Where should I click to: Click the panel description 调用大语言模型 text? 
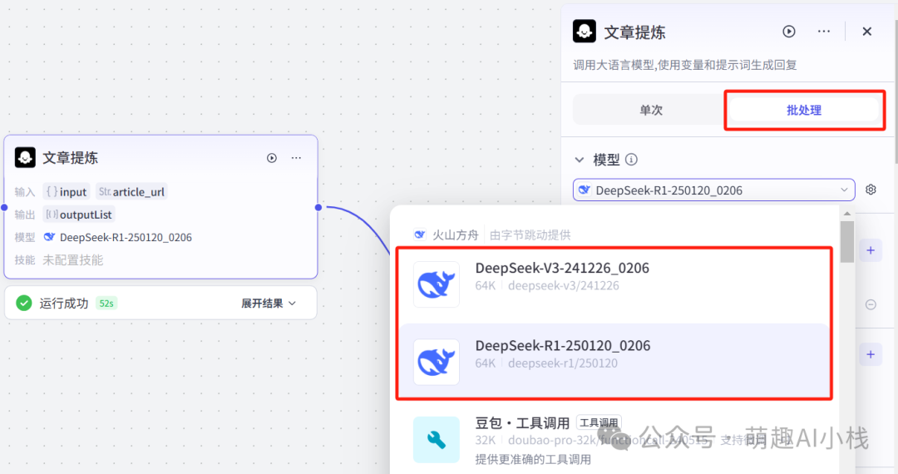pos(685,65)
